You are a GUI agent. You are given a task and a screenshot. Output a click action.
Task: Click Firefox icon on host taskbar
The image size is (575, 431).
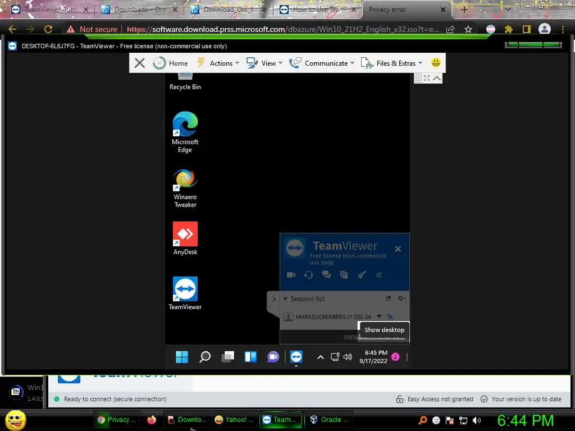[152, 420]
